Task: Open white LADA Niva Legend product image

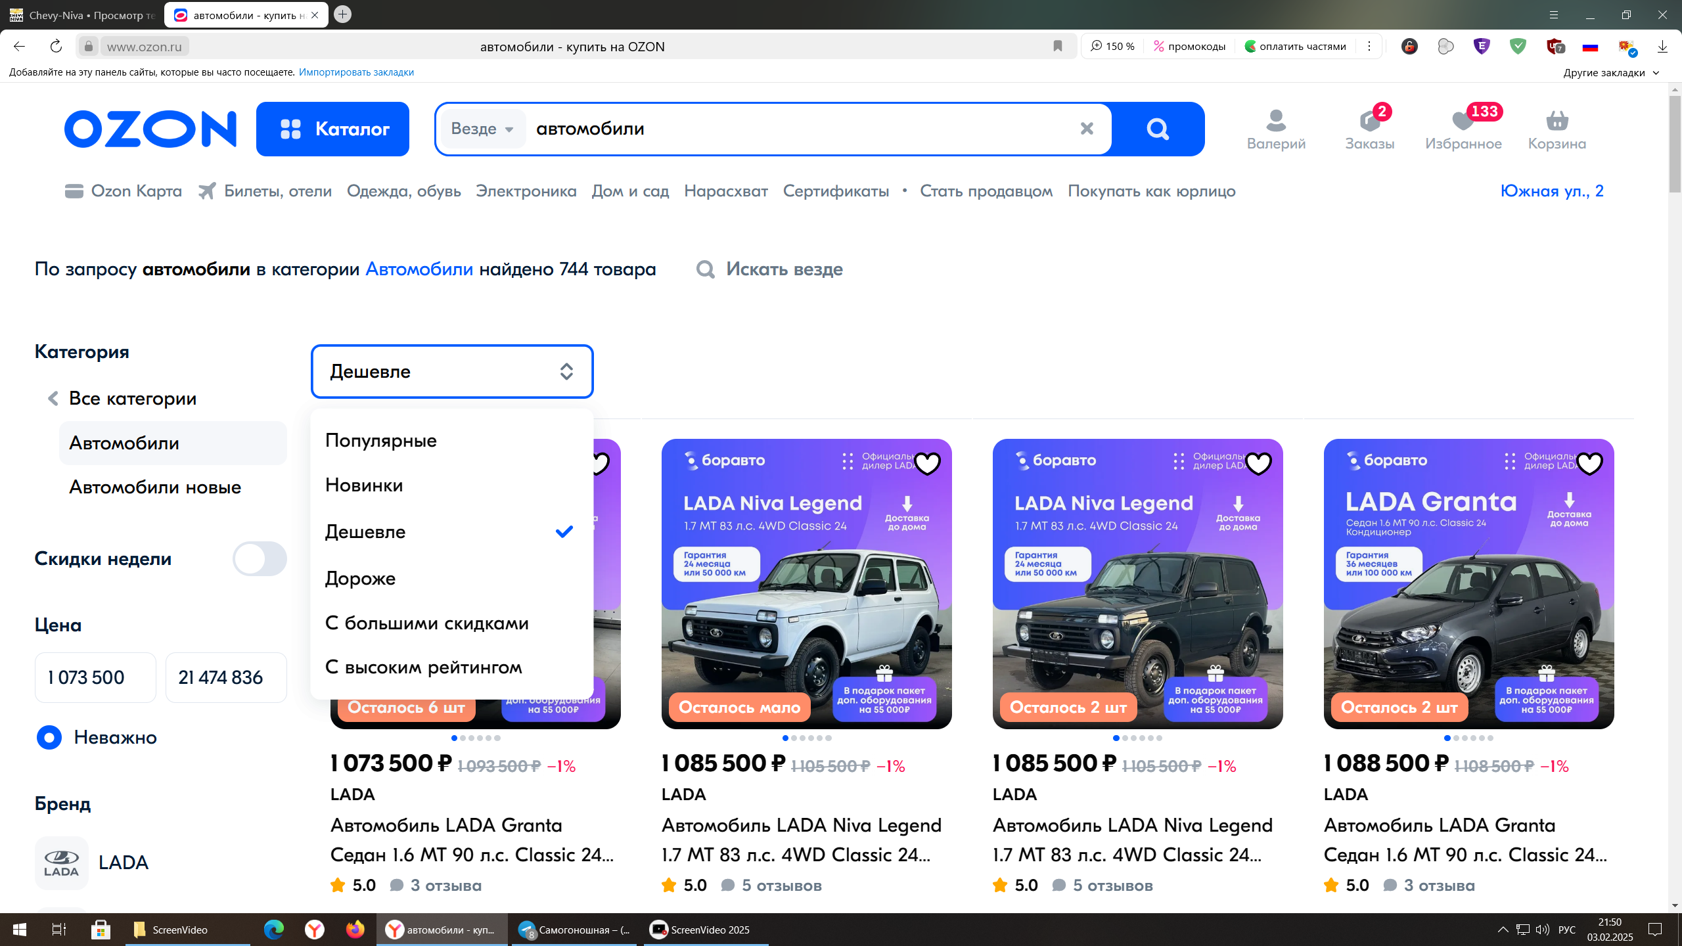Action: pyautogui.click(x=806, y=584)
